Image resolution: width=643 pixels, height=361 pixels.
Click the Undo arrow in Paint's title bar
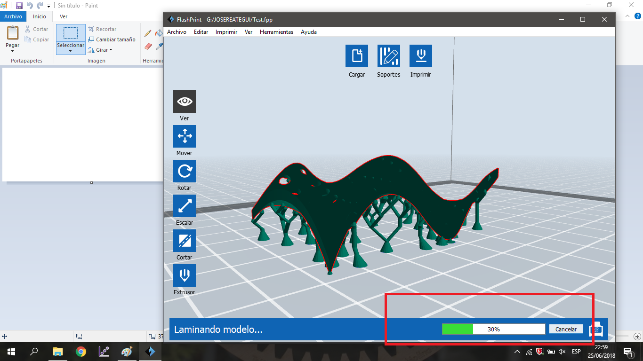coord(30,6)
